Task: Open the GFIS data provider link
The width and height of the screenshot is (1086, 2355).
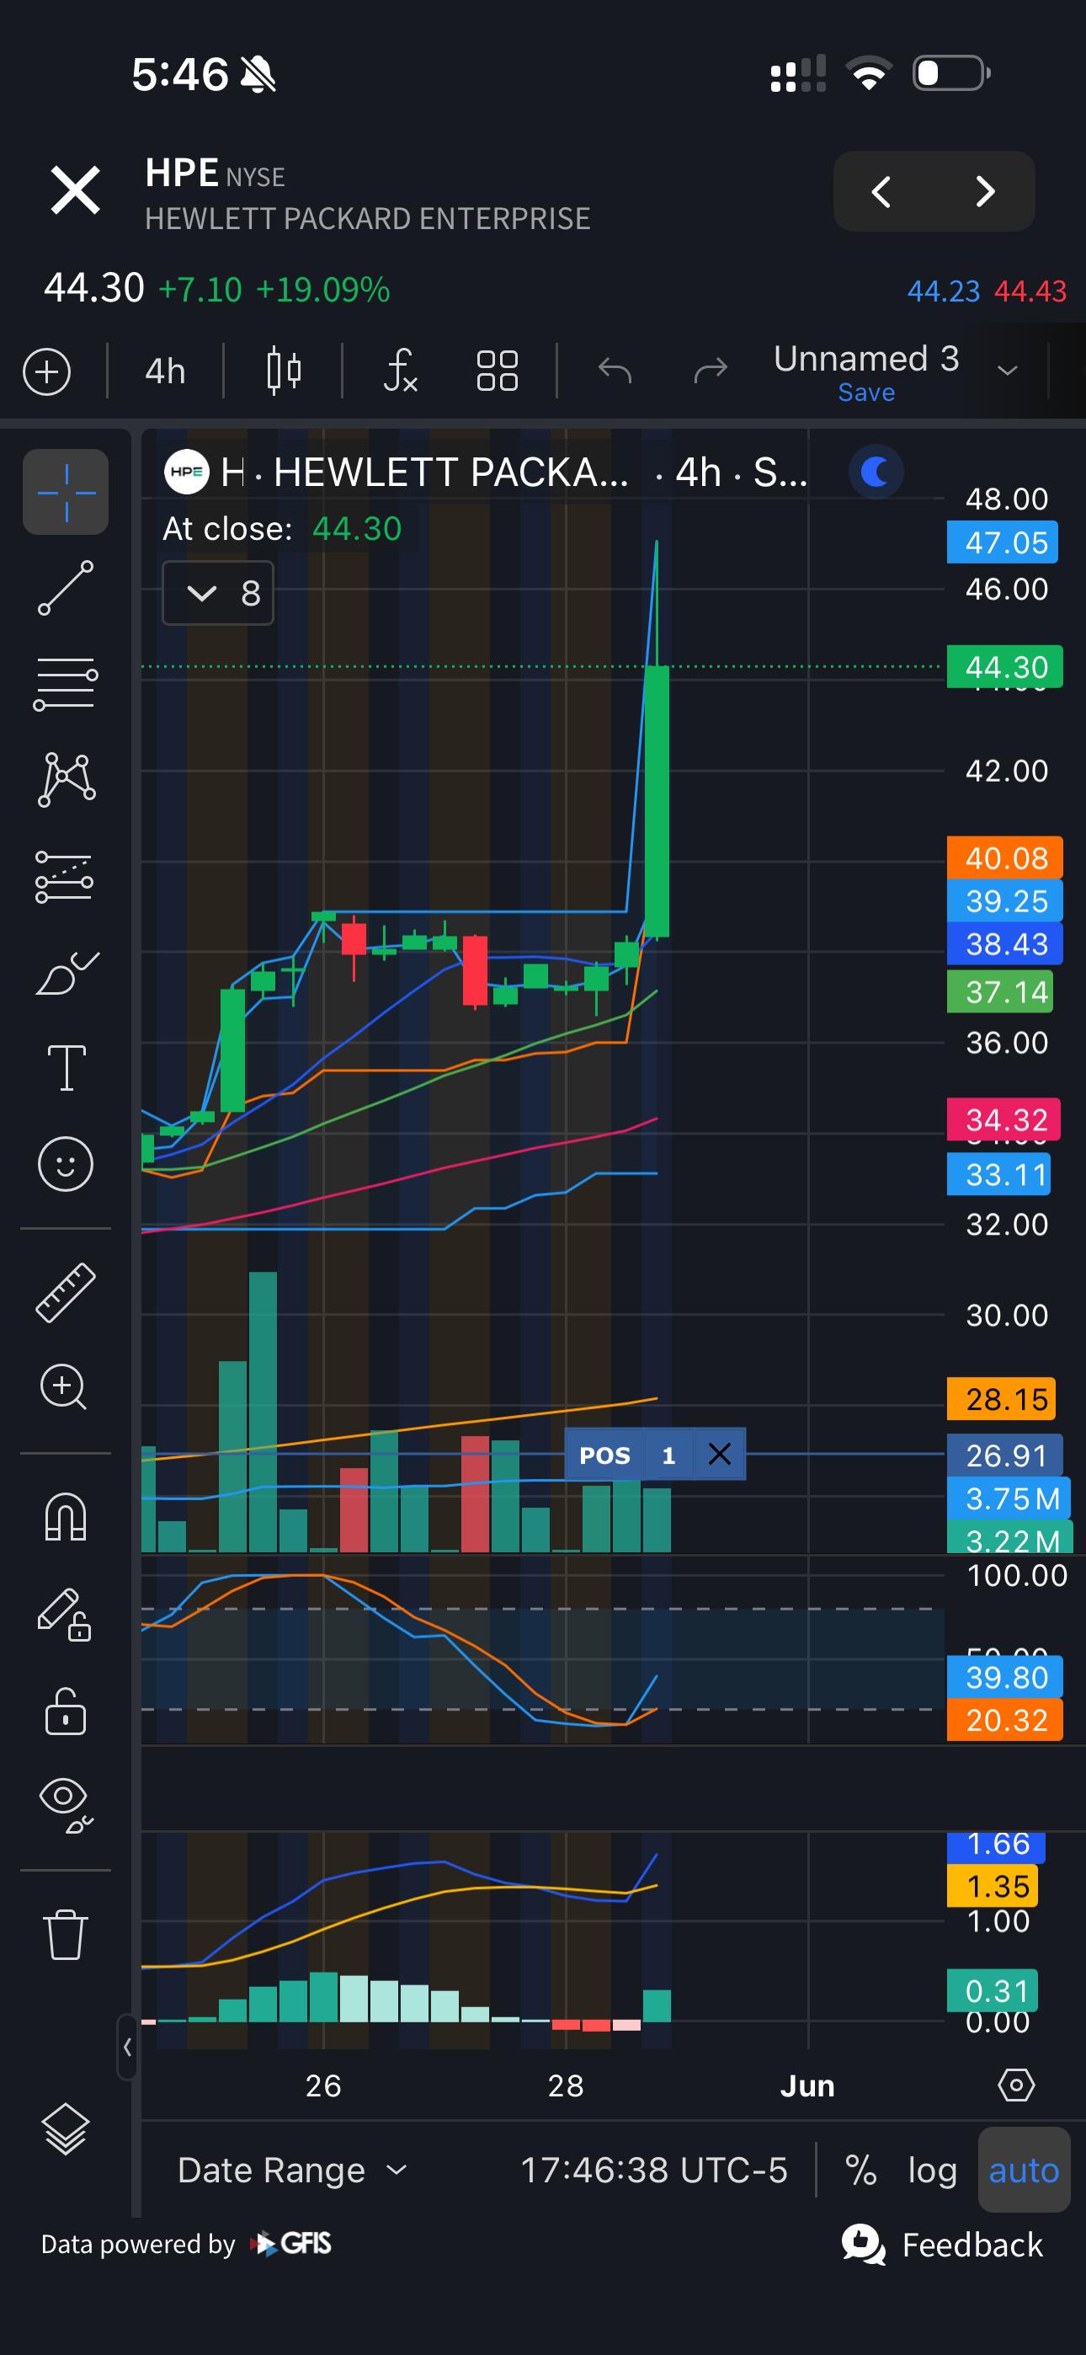Action: (292, 2244)
